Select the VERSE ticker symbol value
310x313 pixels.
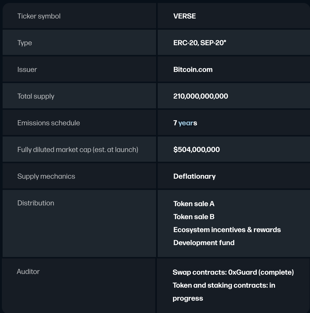coord(185,16)
